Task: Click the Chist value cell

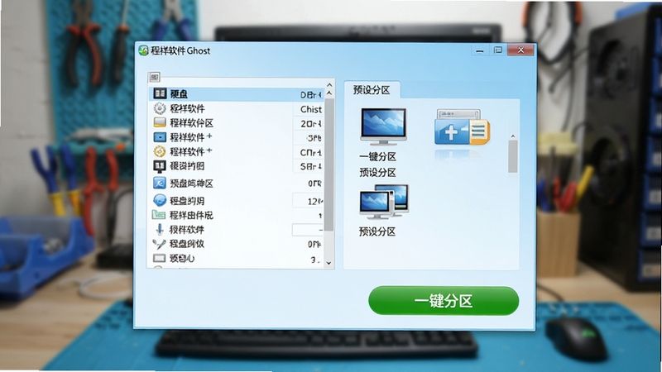Action: click(x=309, y=109)
